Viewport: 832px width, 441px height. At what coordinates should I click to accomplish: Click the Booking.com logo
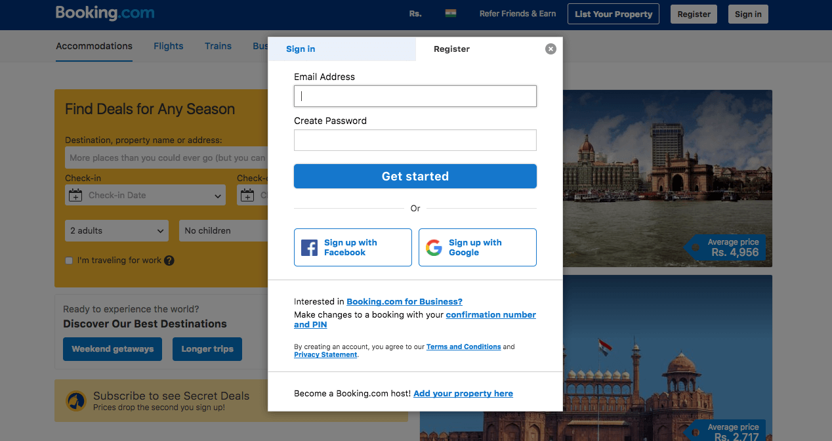[105, 13]
